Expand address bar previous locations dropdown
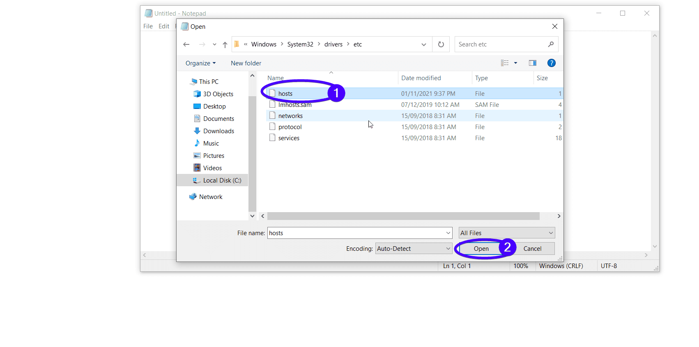699x347 pixels. tap(424, 44)
